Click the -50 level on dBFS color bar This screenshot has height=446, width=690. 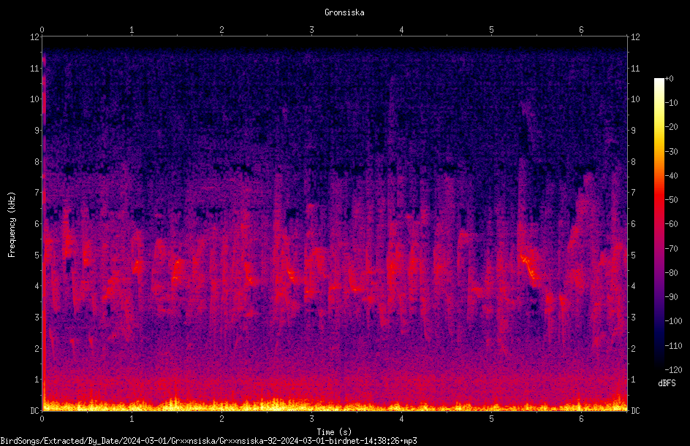click(x=671, y=200)
